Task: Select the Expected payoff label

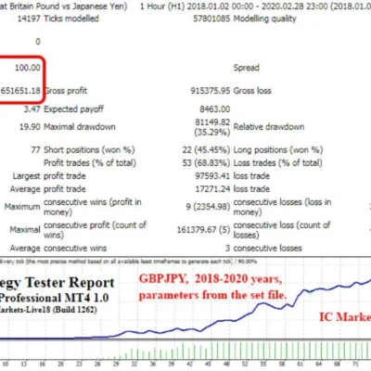Action: click(74, 109)
